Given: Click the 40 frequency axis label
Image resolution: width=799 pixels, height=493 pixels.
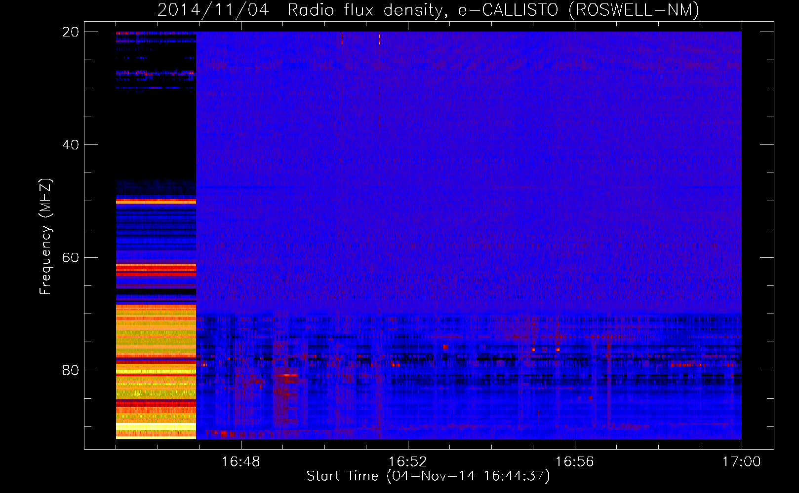Looking at the screenshot, I should tap(71, 145).
